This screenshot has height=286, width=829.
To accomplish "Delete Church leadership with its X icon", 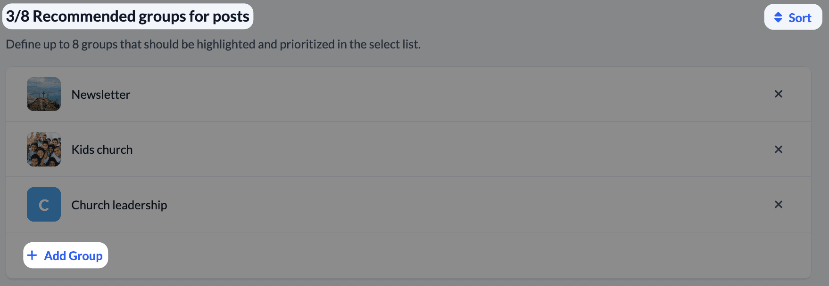I will pos(778,205).
